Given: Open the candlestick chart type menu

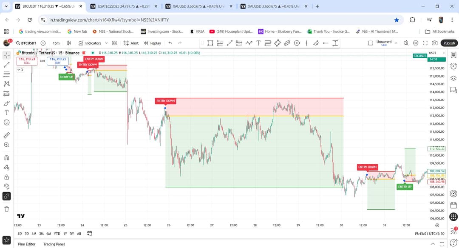Looking at the screenshot, I should (x=69, y=43).
